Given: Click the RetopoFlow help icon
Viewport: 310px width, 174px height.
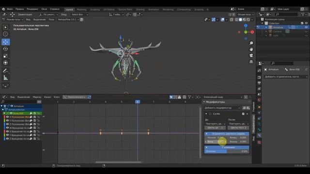Looking at the screenshot, I should pyautogui.click(x=81, y=19).
